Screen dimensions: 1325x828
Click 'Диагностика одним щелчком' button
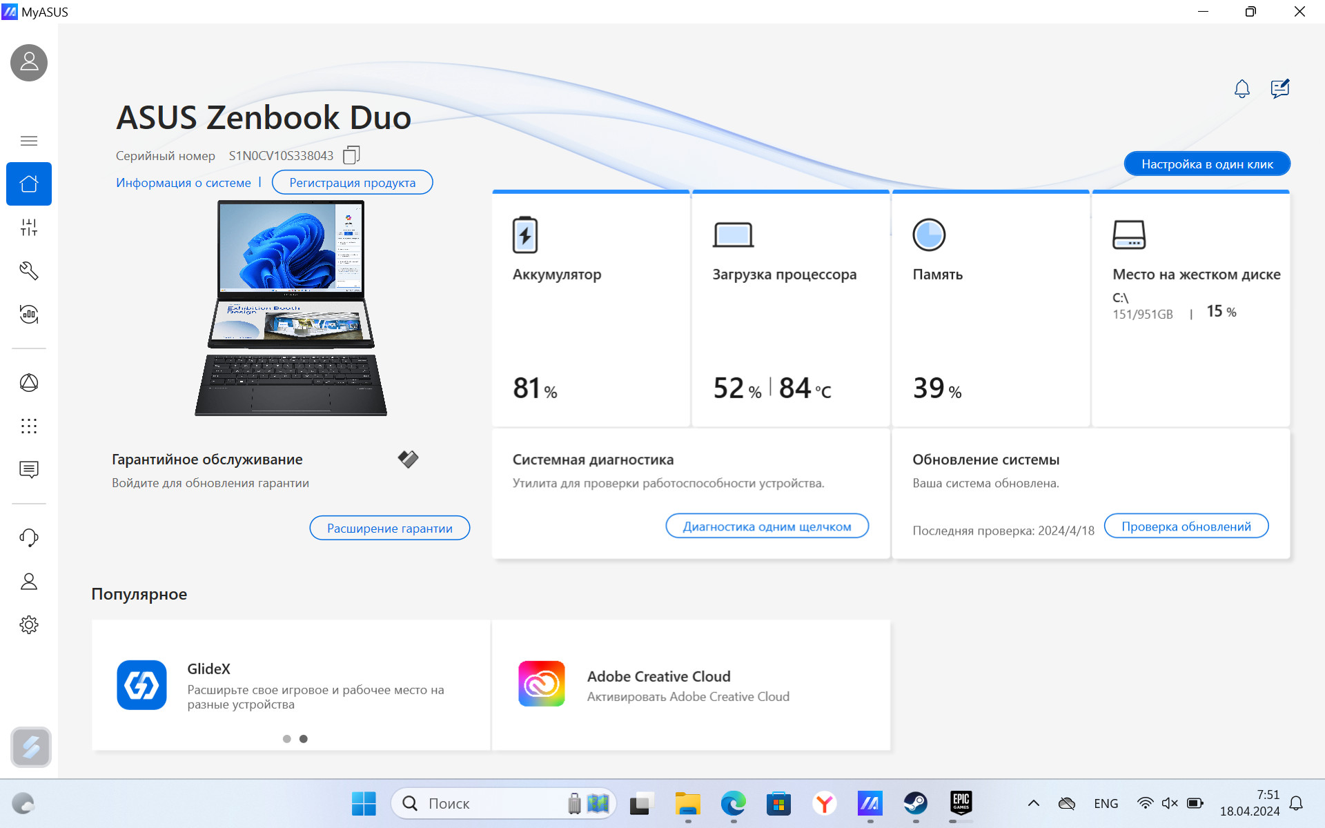click(767, 526)
